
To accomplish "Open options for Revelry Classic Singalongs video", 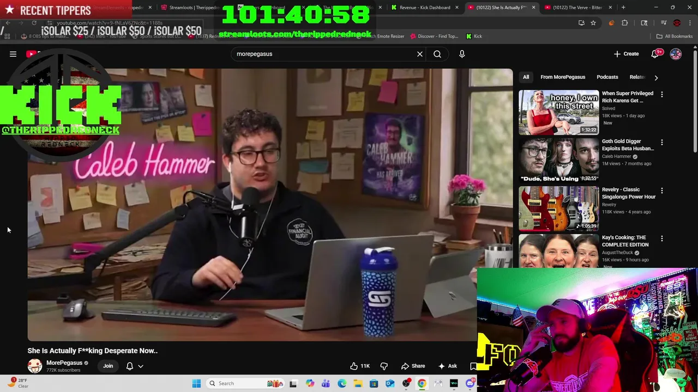I will point(661,191).
